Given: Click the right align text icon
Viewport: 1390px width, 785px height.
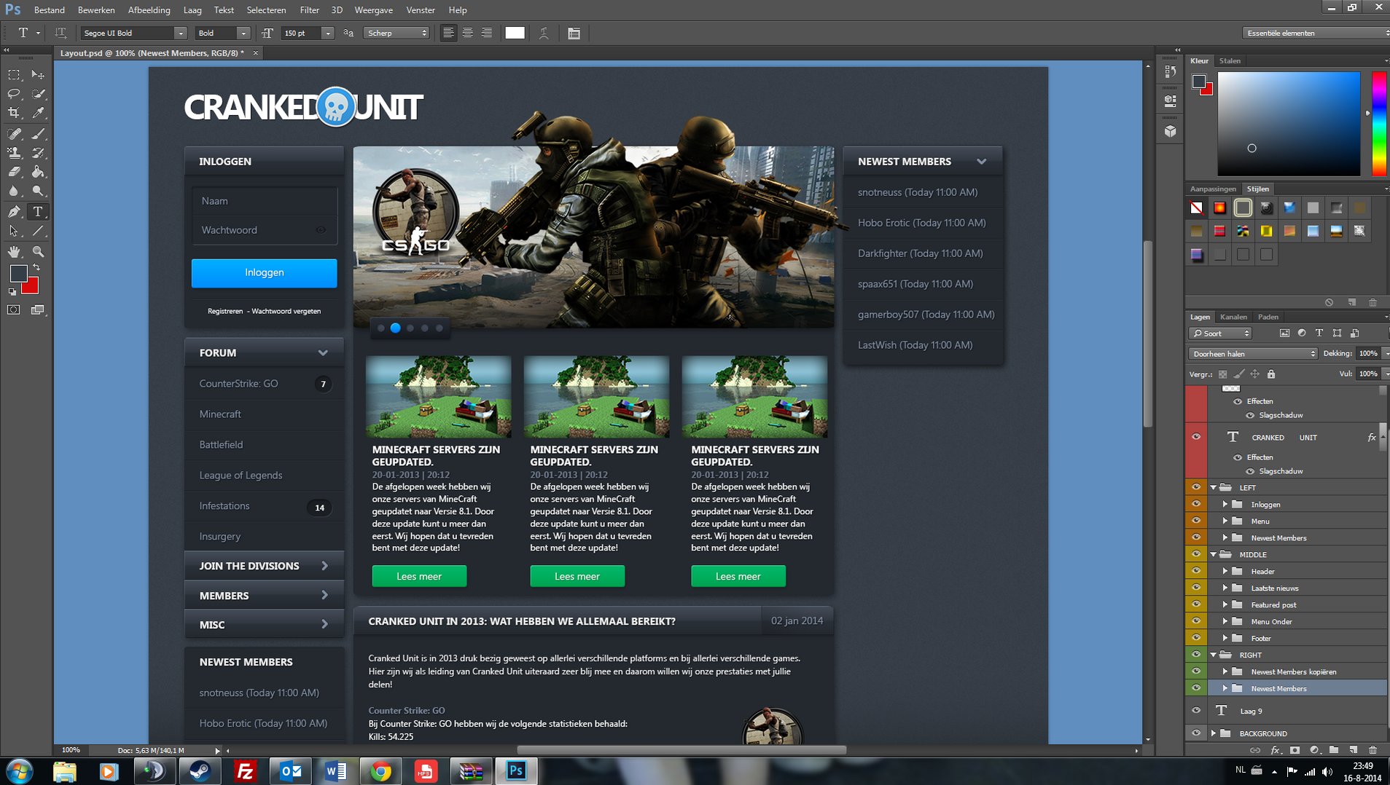Looking at the screenshot, I should pyautogui.click(x=486, y=33).
